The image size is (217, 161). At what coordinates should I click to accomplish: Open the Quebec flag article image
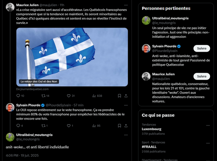(x=72, y=57)
